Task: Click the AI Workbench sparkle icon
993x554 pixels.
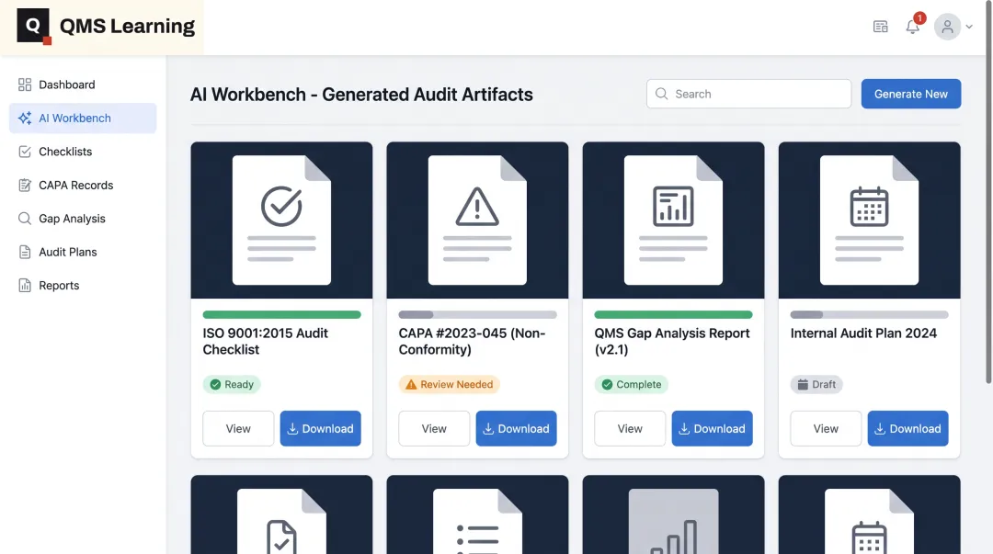Action: pyautogui.click(x=25, y=119)
